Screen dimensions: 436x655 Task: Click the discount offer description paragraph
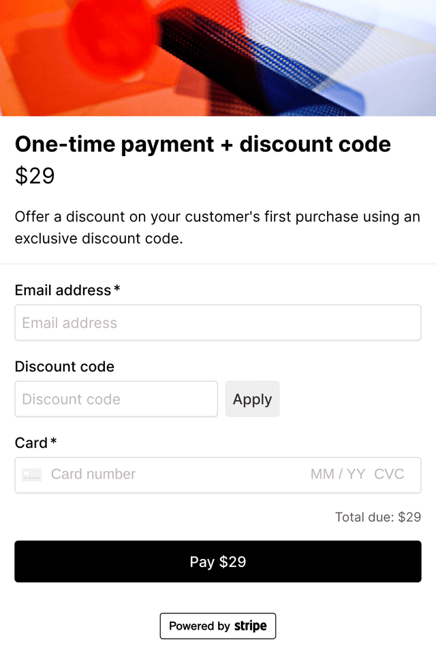click(x=217, y=227)
